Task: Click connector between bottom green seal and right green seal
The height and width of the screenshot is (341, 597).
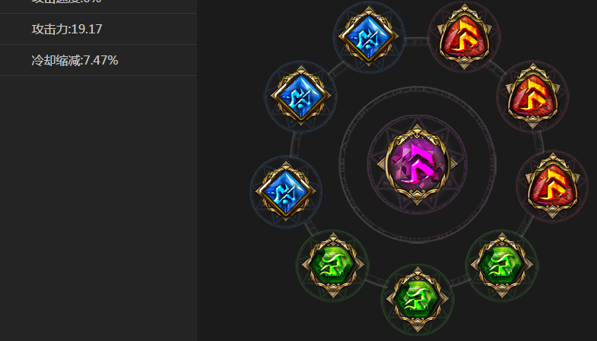Action: coord(459,282)
